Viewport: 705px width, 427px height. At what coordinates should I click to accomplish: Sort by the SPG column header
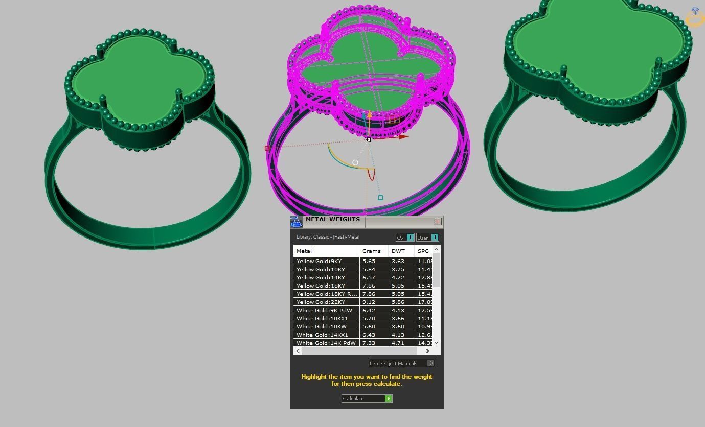(423, 251)
